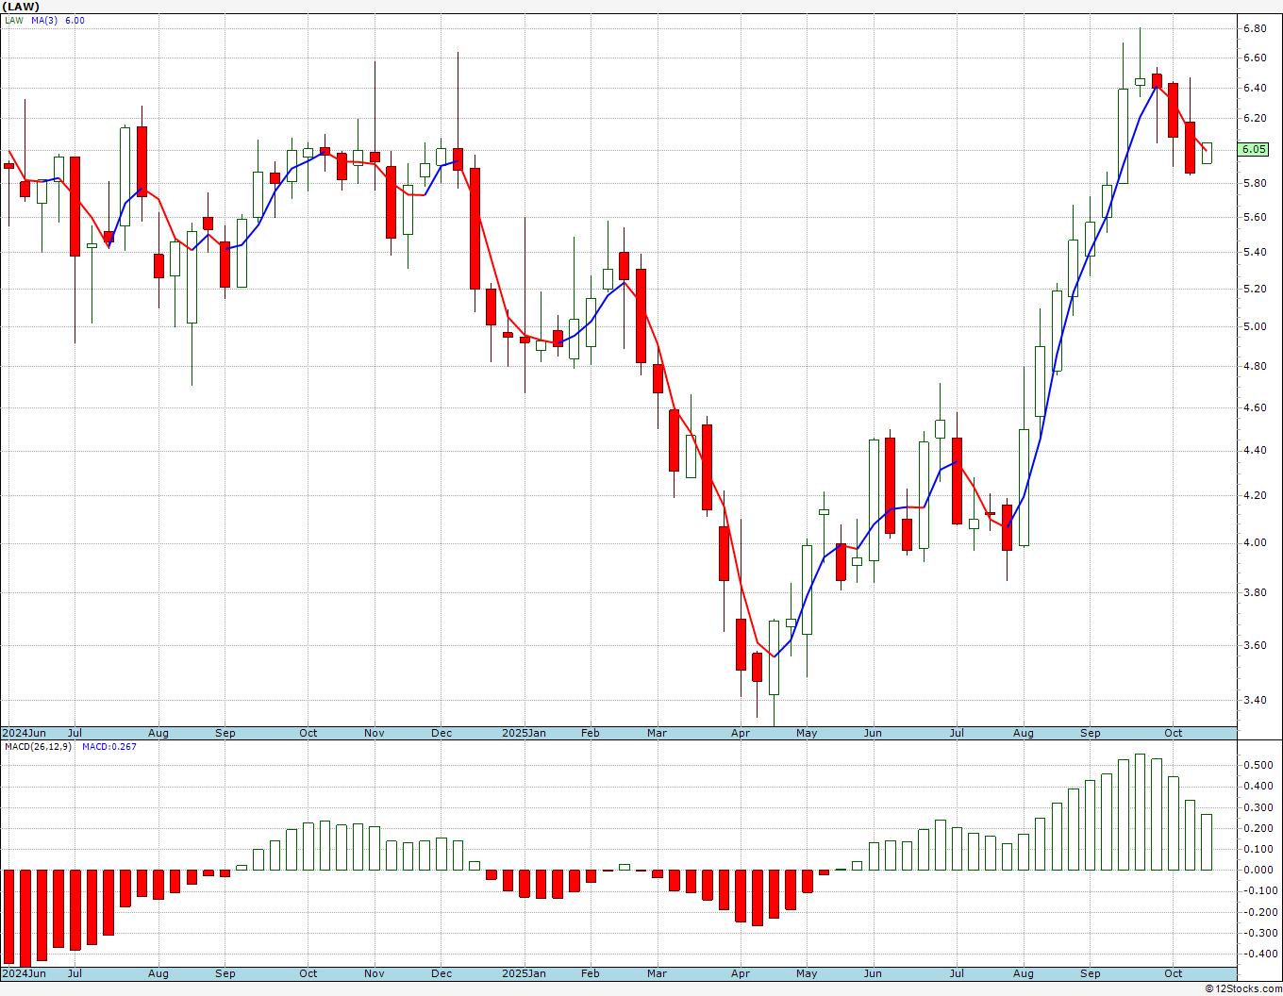This screenshot has width=1283, height=996.
Task: Click 2024Jun on the MACD panel date axis
Action: point(24,973)
